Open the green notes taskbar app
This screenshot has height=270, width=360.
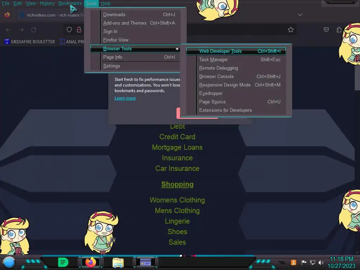tap(63, 262)
